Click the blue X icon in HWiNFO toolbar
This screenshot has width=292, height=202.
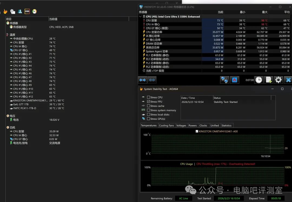(x=288, y=80)
